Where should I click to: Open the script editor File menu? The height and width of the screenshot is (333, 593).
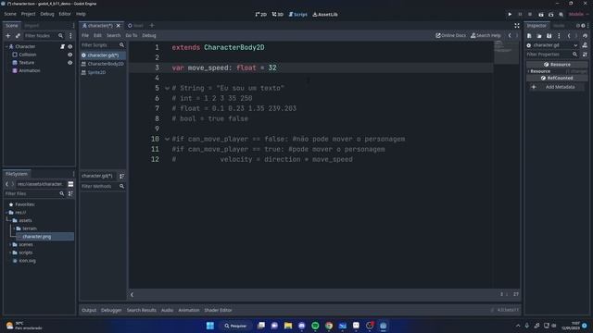[85, 35]
